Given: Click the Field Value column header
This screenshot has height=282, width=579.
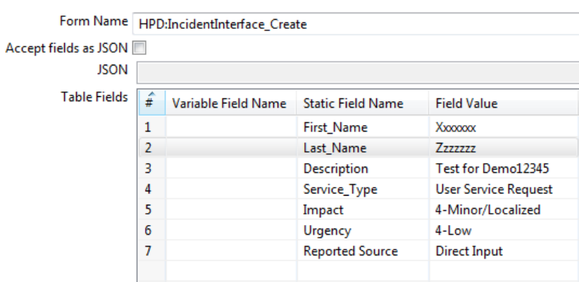Looking at the screenshot, I should click(466, 103).
